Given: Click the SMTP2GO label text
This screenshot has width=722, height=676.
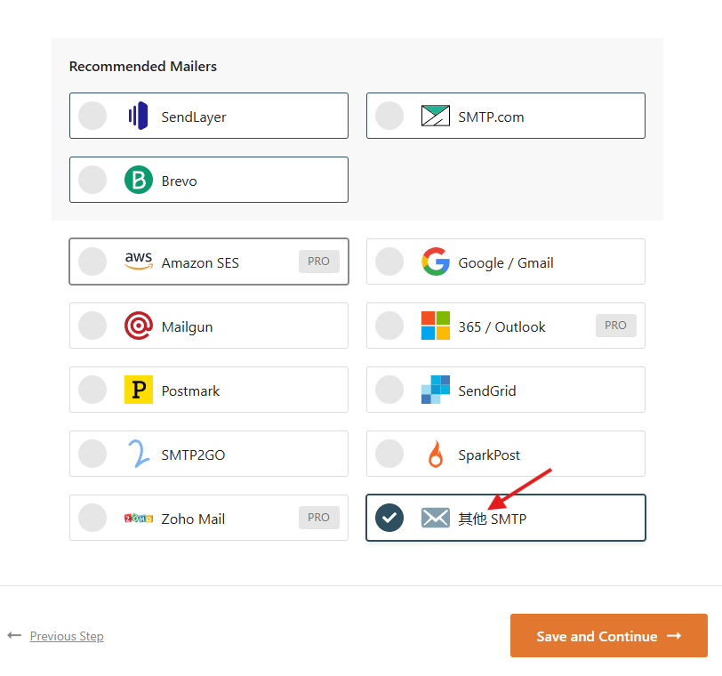Looking at the screenshot, I should [194, 455].
